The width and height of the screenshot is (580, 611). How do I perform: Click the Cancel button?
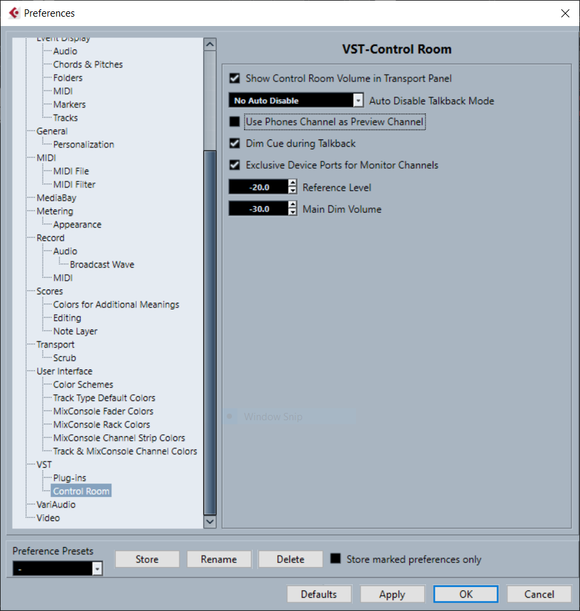[x=539, y=594]
